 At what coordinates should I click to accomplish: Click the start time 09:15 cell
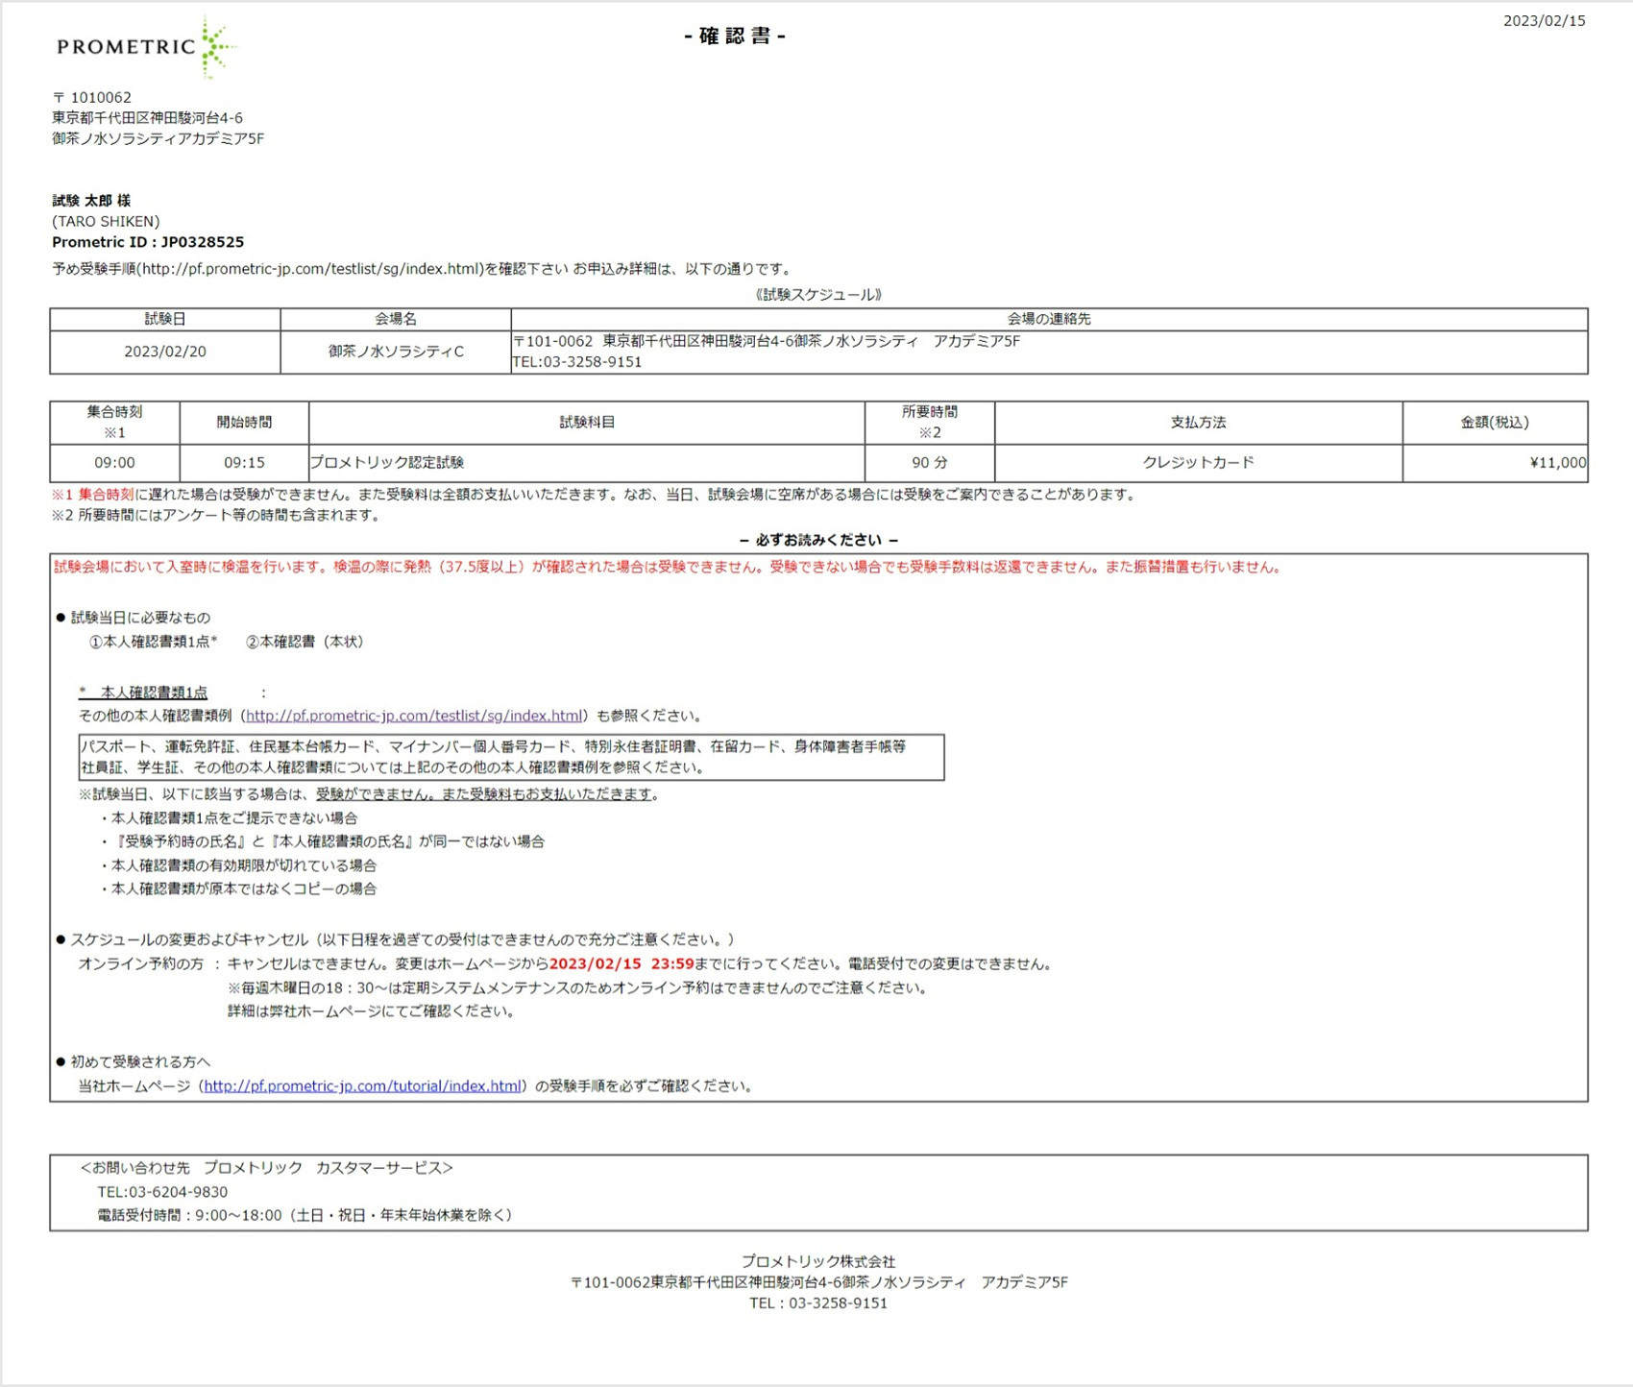tap(244, 463)
